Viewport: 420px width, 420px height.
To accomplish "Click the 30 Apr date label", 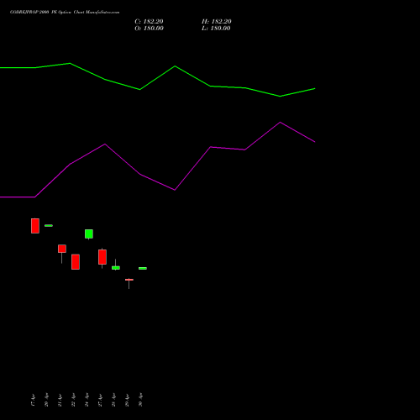I will [x=140, y=400].
